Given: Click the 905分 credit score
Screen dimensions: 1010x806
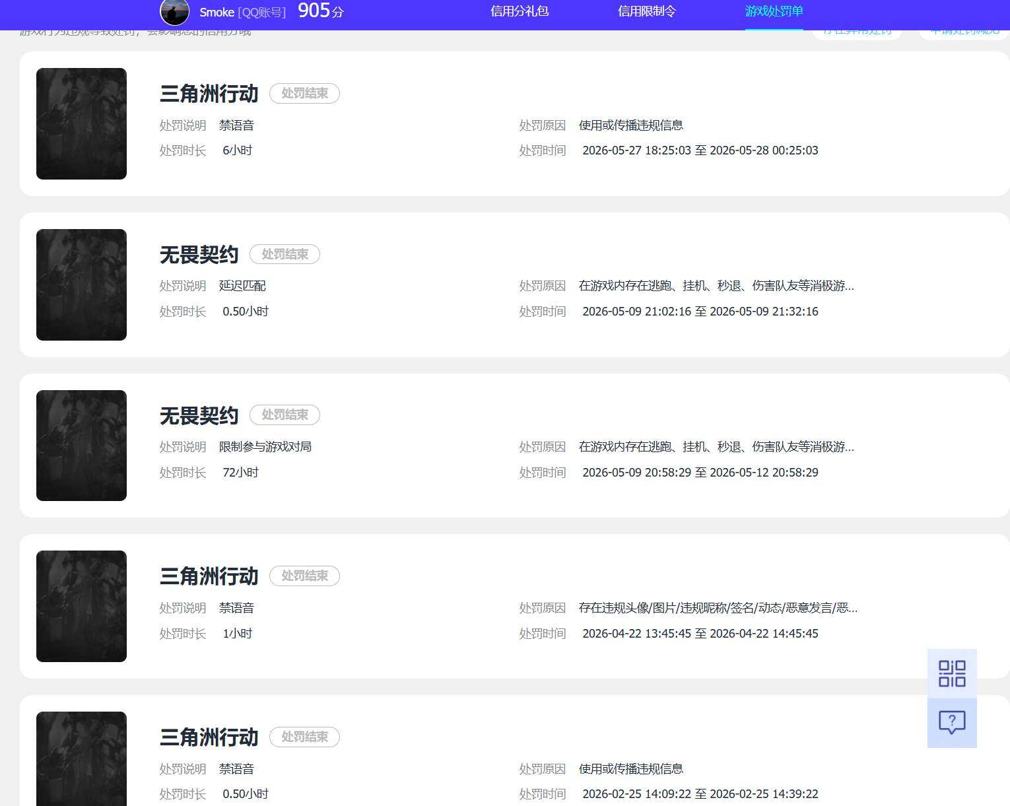Looking at the screenshot, I should tap(321, 11).
